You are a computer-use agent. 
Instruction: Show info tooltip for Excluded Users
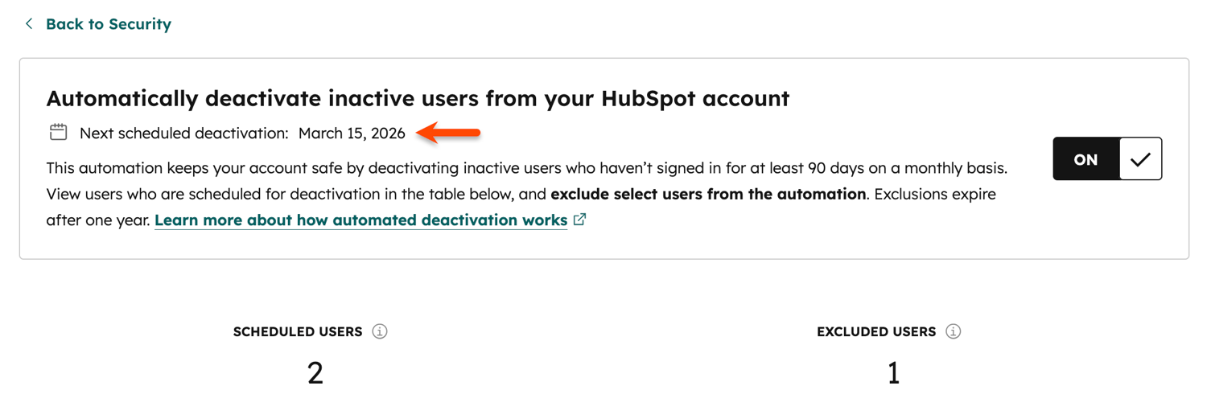(954, 331)
